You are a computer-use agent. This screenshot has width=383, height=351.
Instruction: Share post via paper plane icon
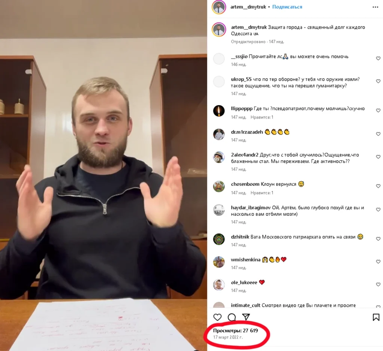coord(246,317)
